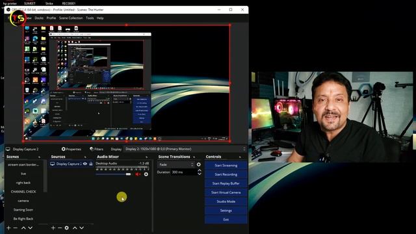The width and height of the screenshot is (416, 234).
Task: Click the Desktop Audio level meter
Action: (x=122, y=168)
